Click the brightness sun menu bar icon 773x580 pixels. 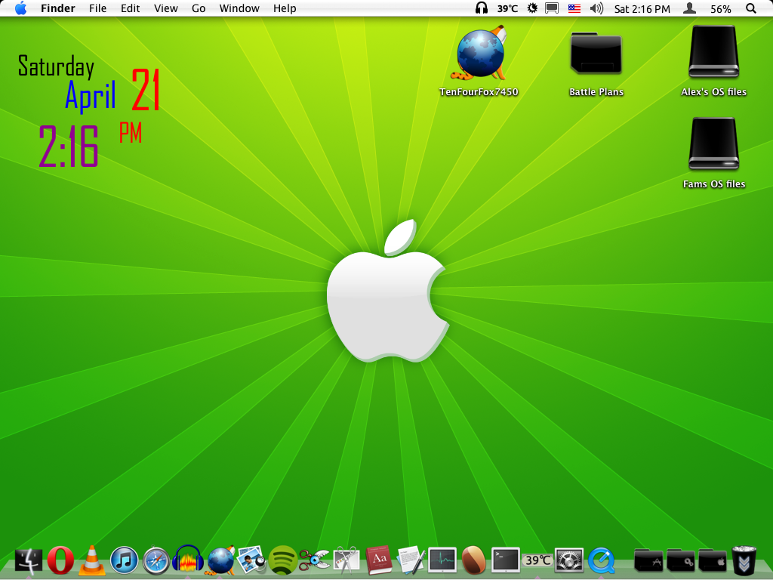(532, 8)
